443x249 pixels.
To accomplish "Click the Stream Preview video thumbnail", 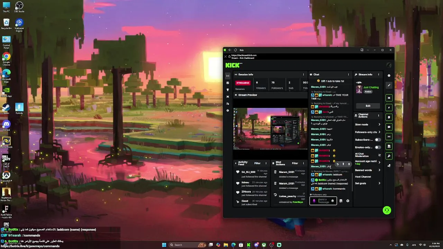I will click(x=270, y=129).
